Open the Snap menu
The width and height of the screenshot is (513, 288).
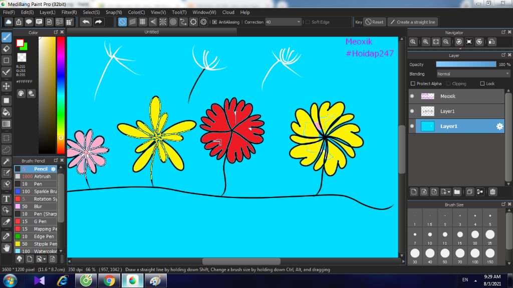tap(114, 12)
